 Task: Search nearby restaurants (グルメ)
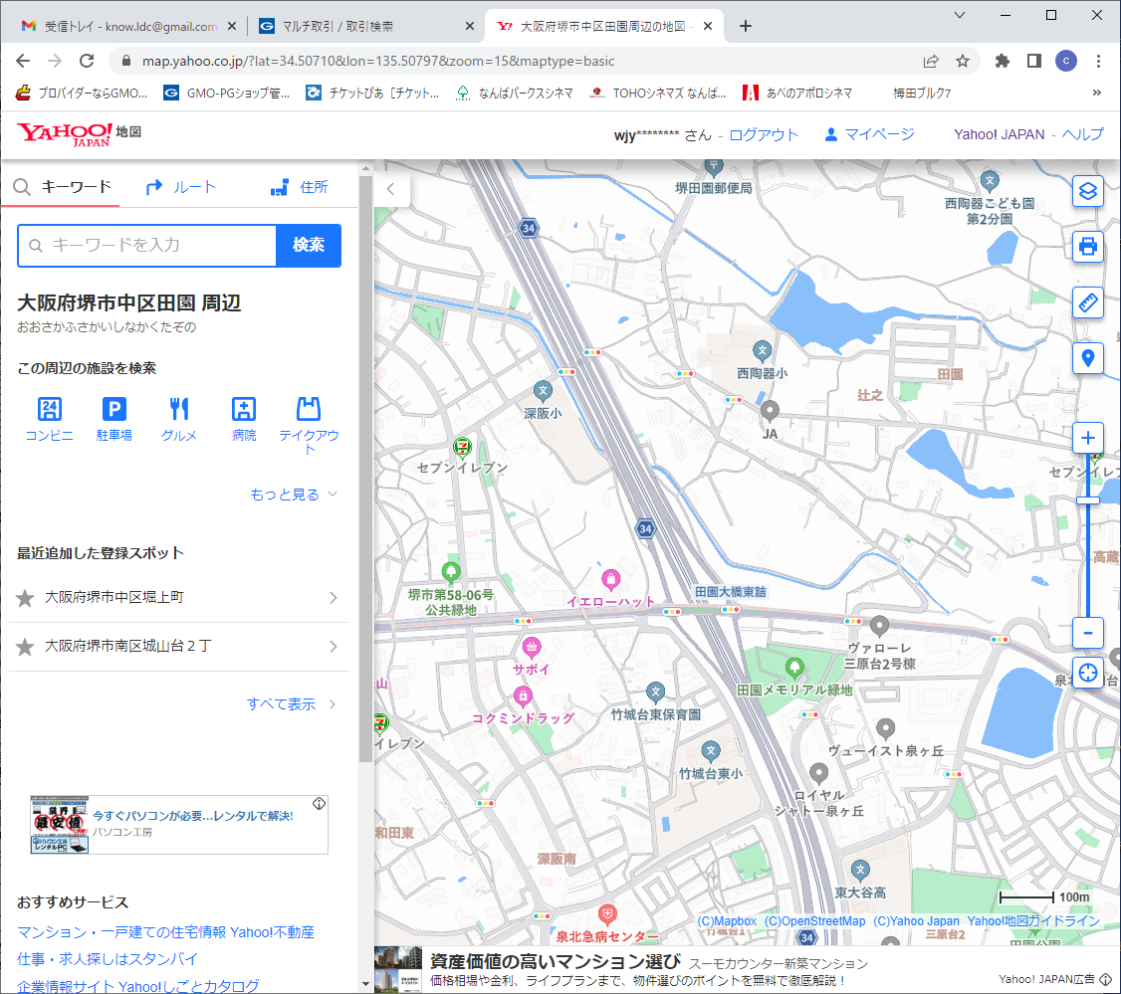pos(179,419)
